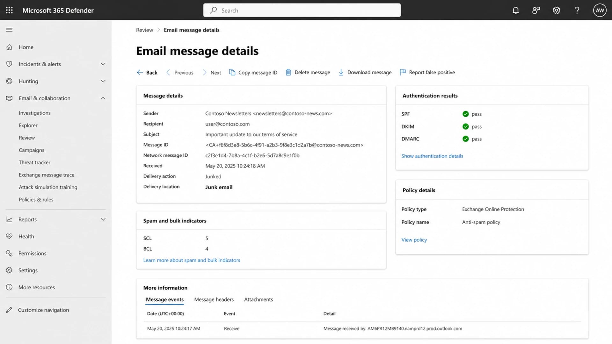Open the AW account avatar
This screenshot has width=612, height=344.
coord(600,10)
